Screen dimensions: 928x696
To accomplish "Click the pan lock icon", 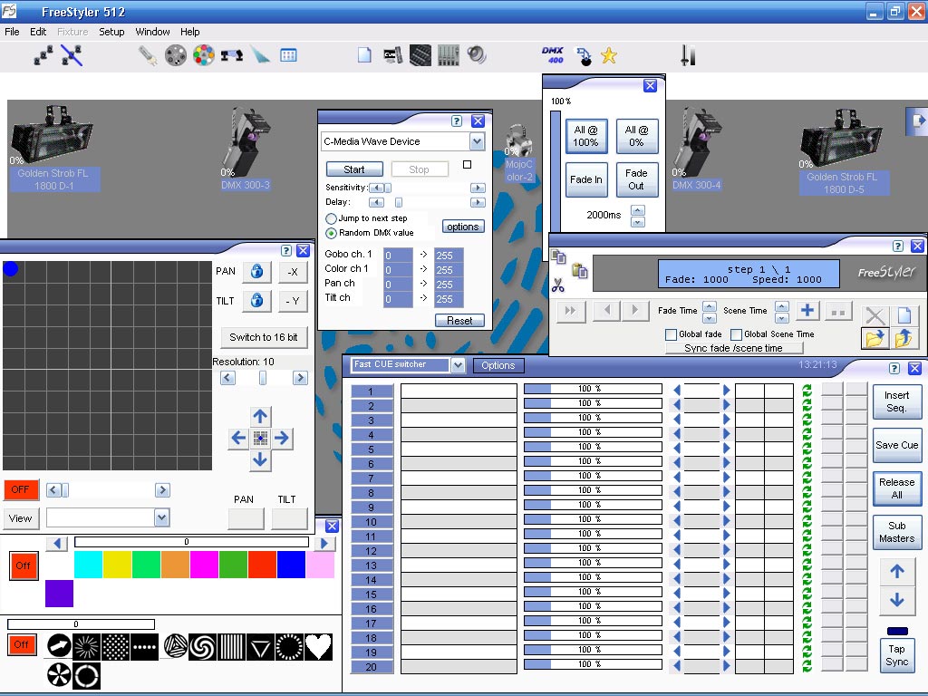I will coord(256,272).
